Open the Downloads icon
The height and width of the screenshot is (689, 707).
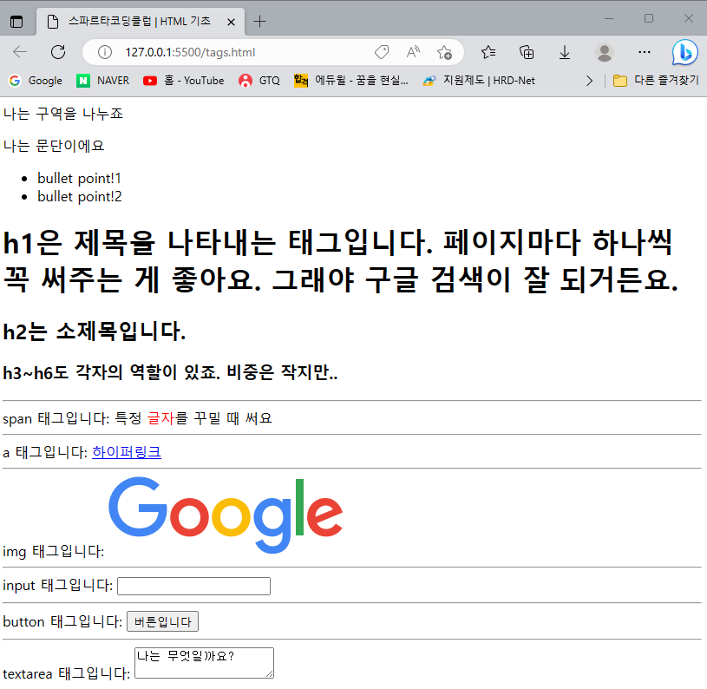(565, 52)
